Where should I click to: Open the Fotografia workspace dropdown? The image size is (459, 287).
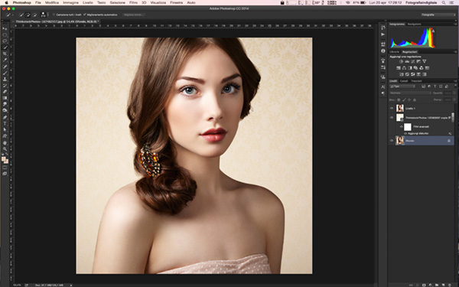pyautogui.click(x=438, y=15)
